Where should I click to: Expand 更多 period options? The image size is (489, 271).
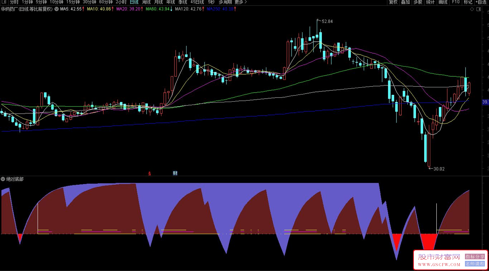[241, 2]
